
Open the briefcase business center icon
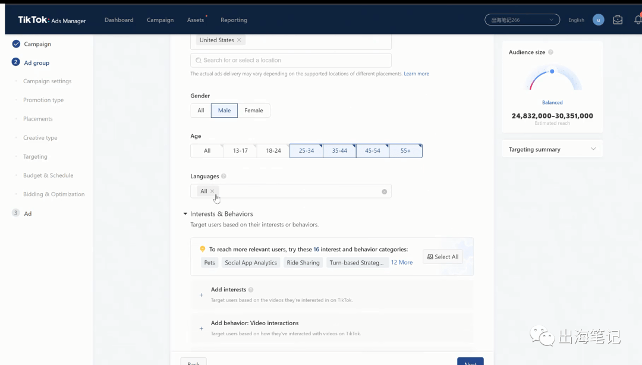coord(618,20)
